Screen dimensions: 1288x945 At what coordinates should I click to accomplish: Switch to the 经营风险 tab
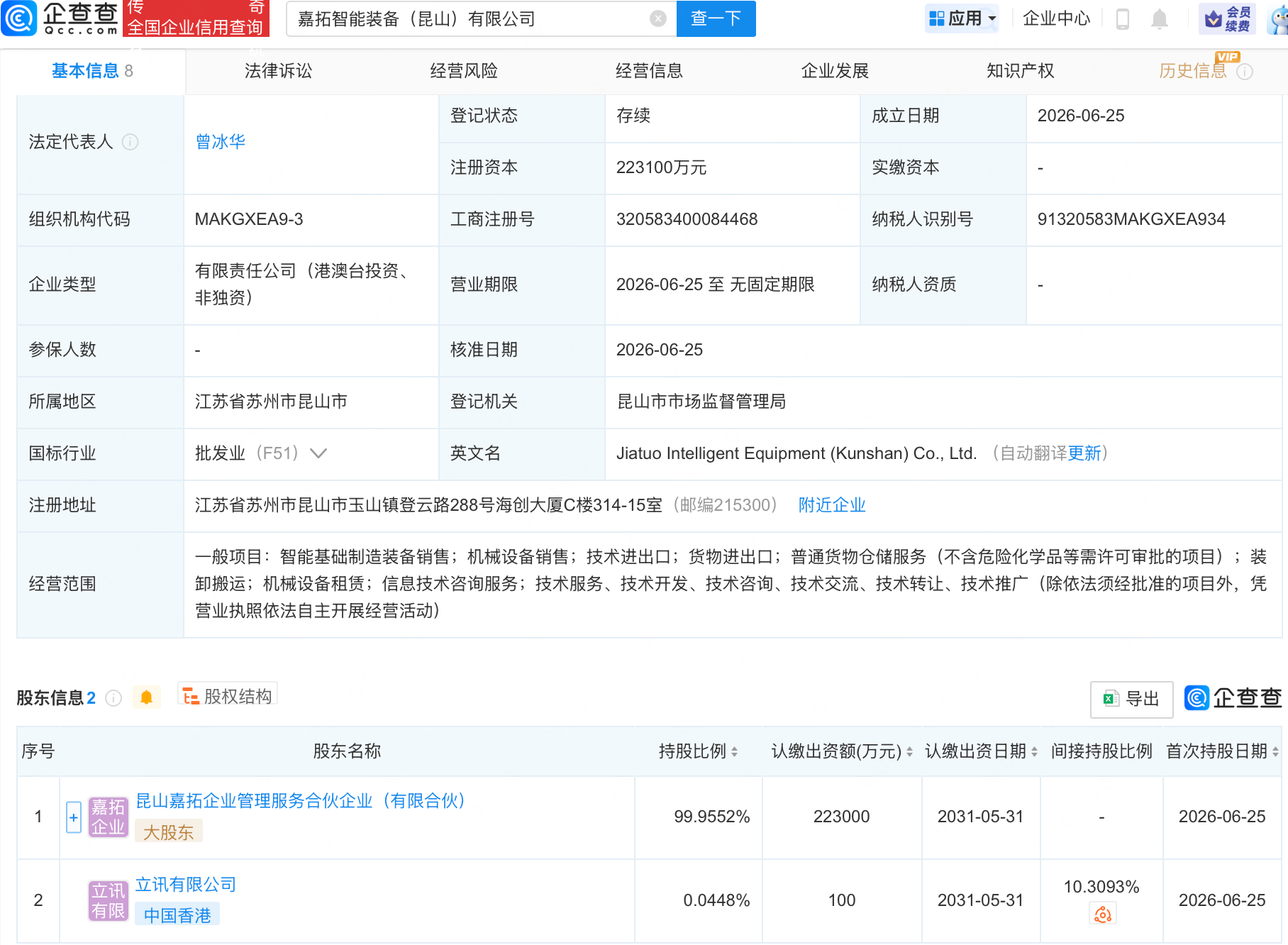[464, 71]
